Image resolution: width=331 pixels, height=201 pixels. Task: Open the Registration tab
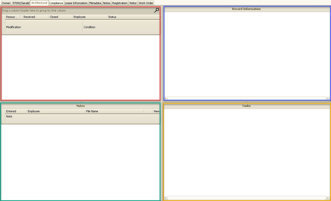click(120, 3)
